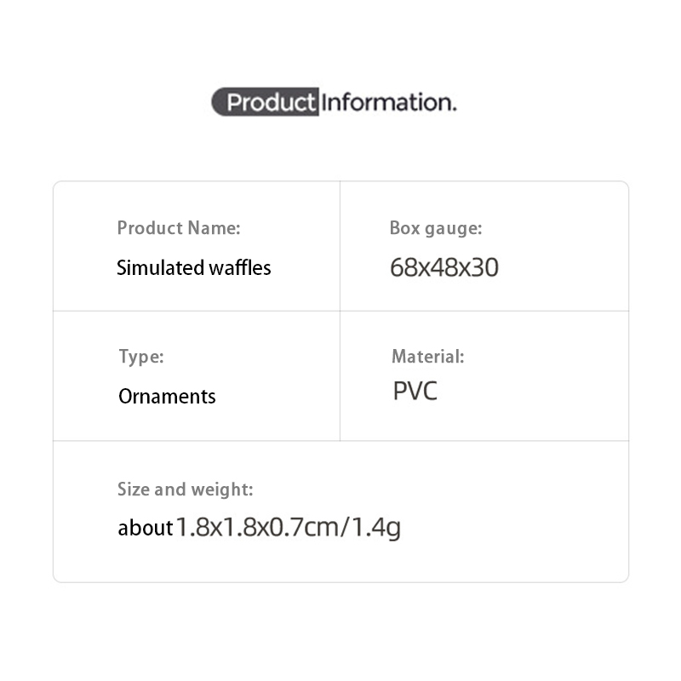Select the "Size and weight:" label
681x681 pixels.
[x=186, y=489]
